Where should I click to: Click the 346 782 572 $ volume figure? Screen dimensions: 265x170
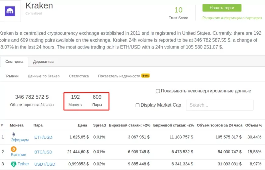[x=32, y=97]
